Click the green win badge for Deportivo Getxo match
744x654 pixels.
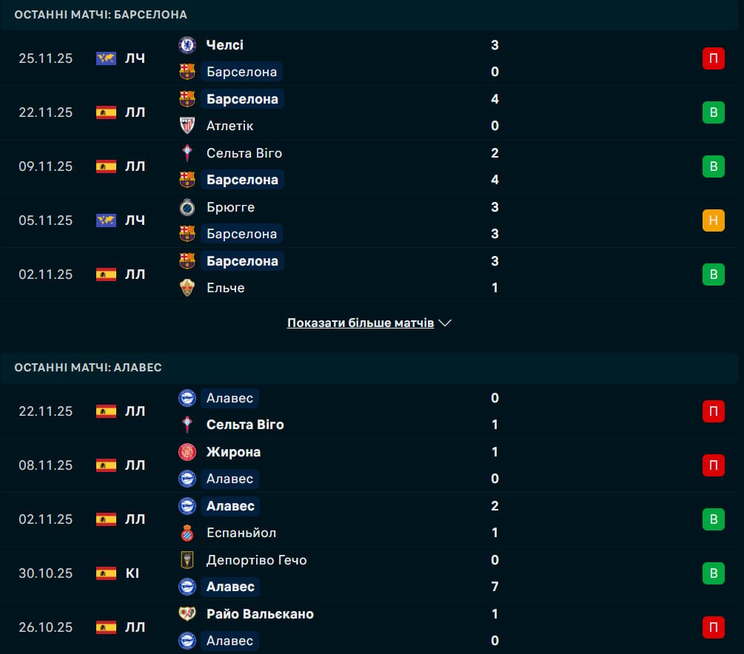pos(713,573)
